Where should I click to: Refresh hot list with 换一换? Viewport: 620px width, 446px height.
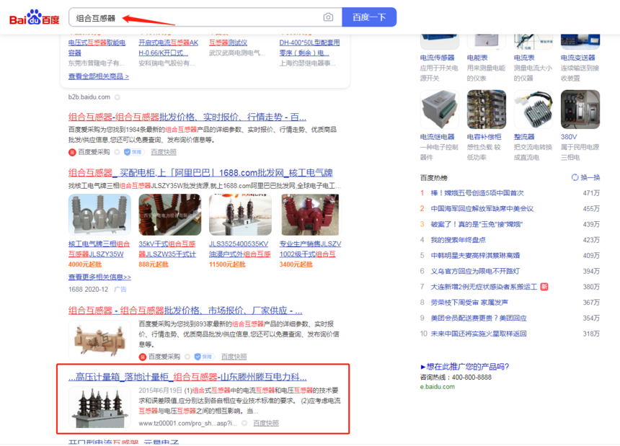(585, 177)
